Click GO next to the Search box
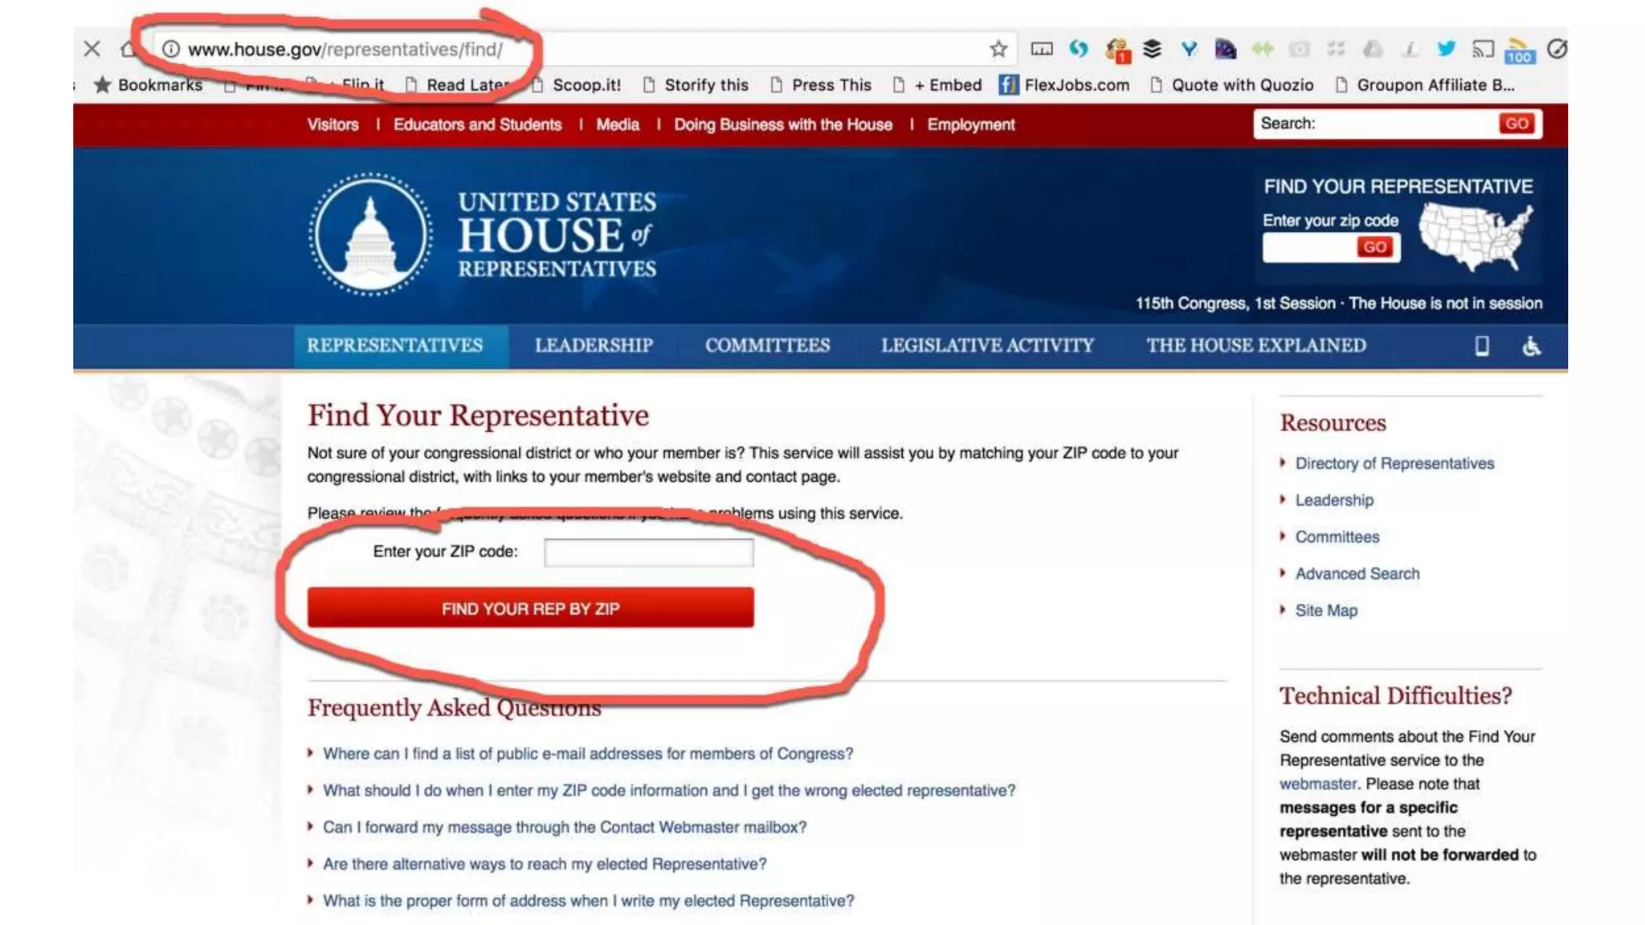The height and width of the screenshot is (925, 1645). (1516, 124)
